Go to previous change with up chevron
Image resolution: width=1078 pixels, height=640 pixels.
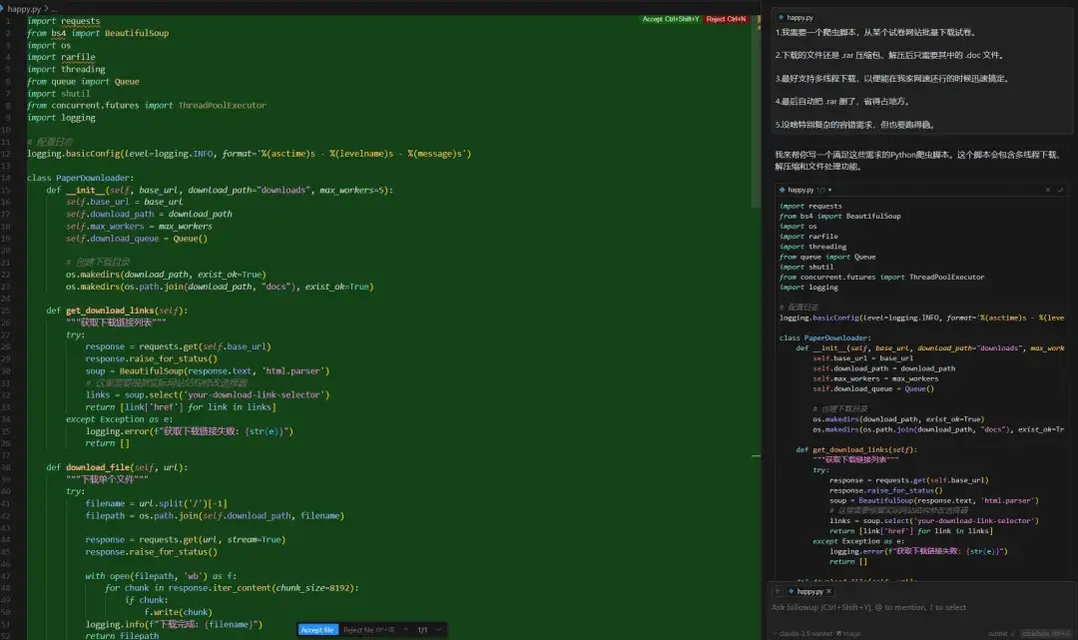(x=405, y=630)
